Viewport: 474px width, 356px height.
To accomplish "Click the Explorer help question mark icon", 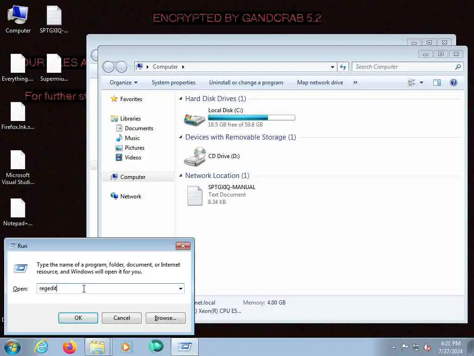I will point(454,83).
